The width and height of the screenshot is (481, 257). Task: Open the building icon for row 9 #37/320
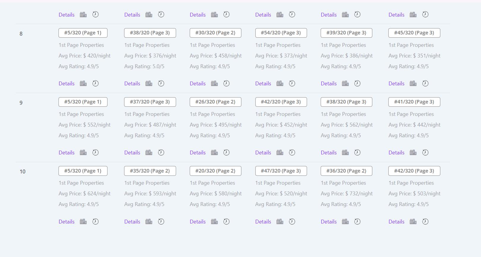(149, 153)
